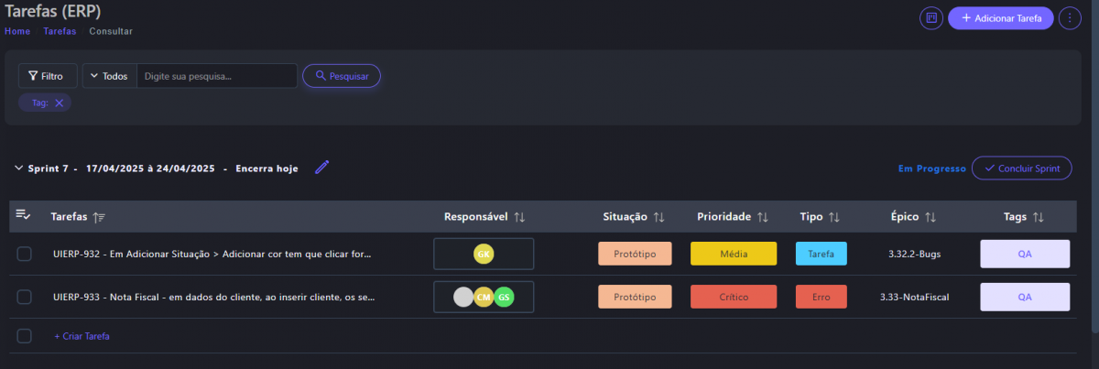Click the pencil icon to edit Sprint 7
1099x369 pixels.
[x=321, y=168]
